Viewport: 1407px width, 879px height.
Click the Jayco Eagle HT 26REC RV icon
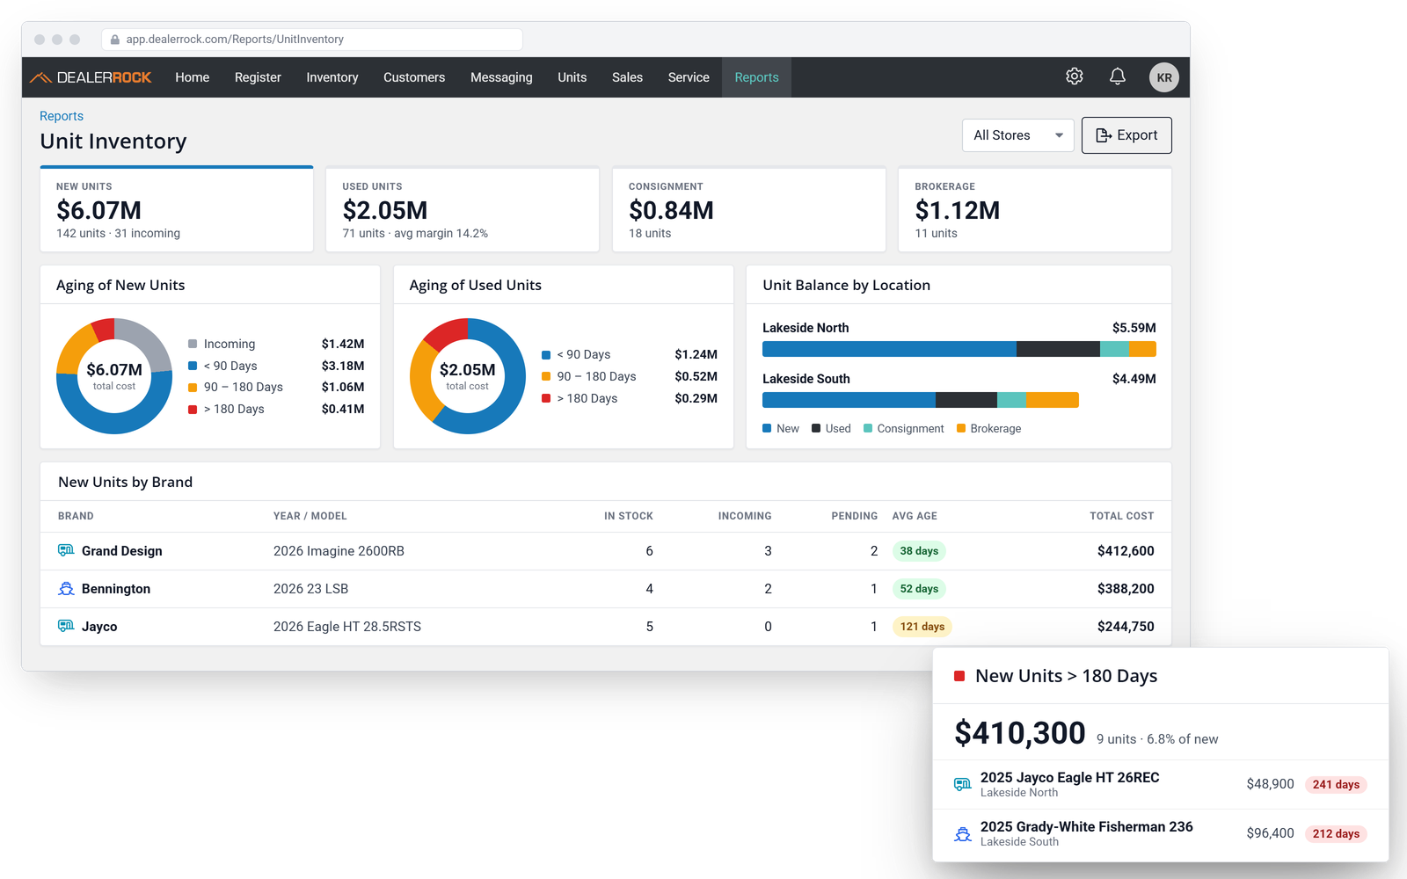pyautogui.click(x=963, y=784)
